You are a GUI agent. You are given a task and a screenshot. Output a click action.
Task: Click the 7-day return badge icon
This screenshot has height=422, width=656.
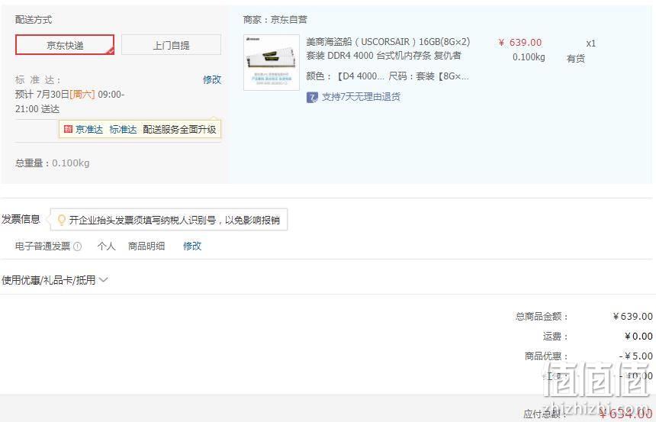312,97
